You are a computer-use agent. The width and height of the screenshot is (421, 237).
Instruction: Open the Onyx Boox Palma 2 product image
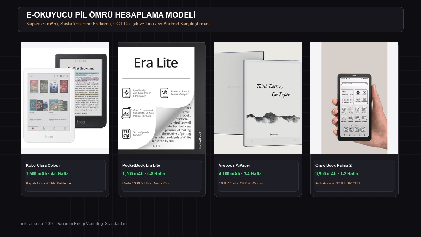pyautogui.click(x=354, y=98)
